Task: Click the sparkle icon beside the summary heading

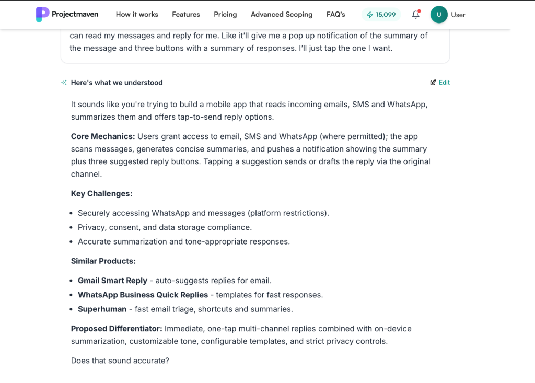Action: pyautogui.click(x=64, y=83)
